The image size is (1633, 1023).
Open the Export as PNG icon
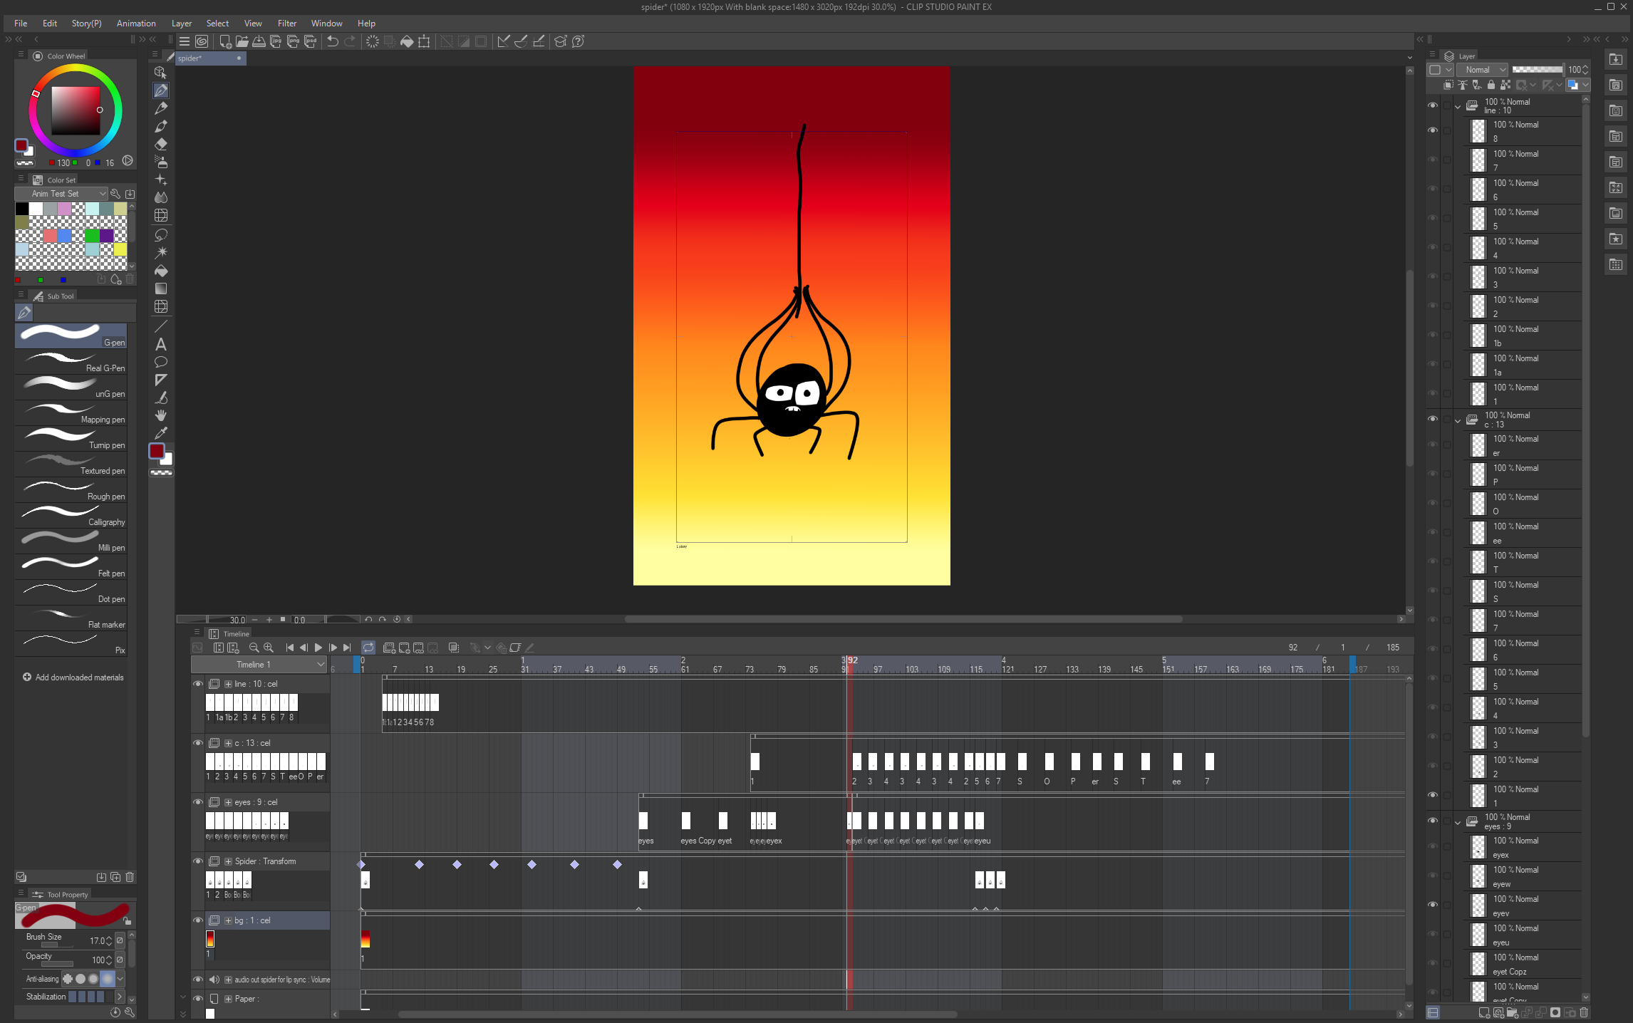pos(294,41)
